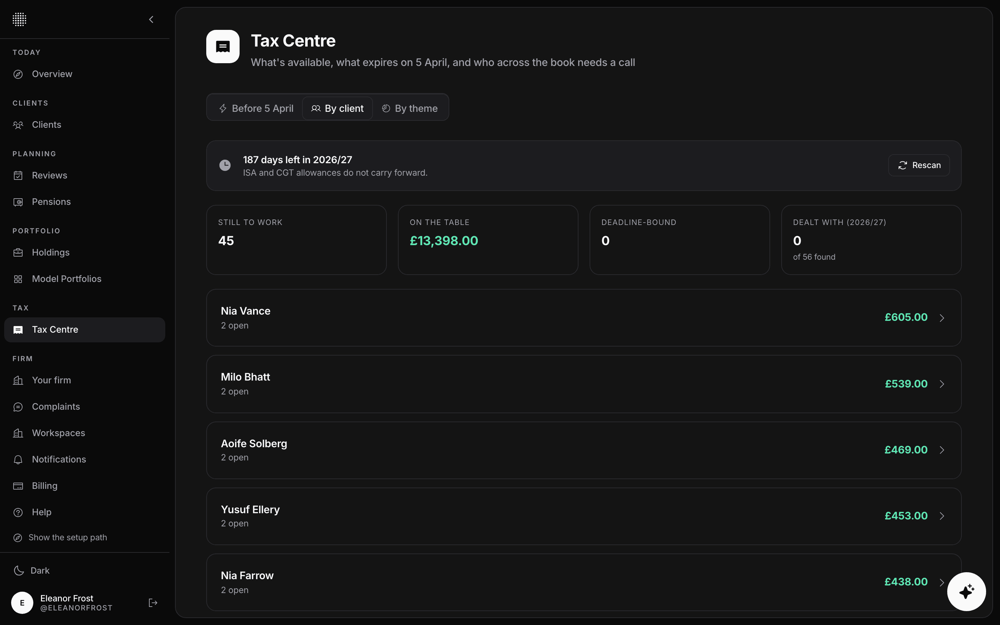
Task: Expand Aoife Solberg's row chevron
Action: [942, 450]
